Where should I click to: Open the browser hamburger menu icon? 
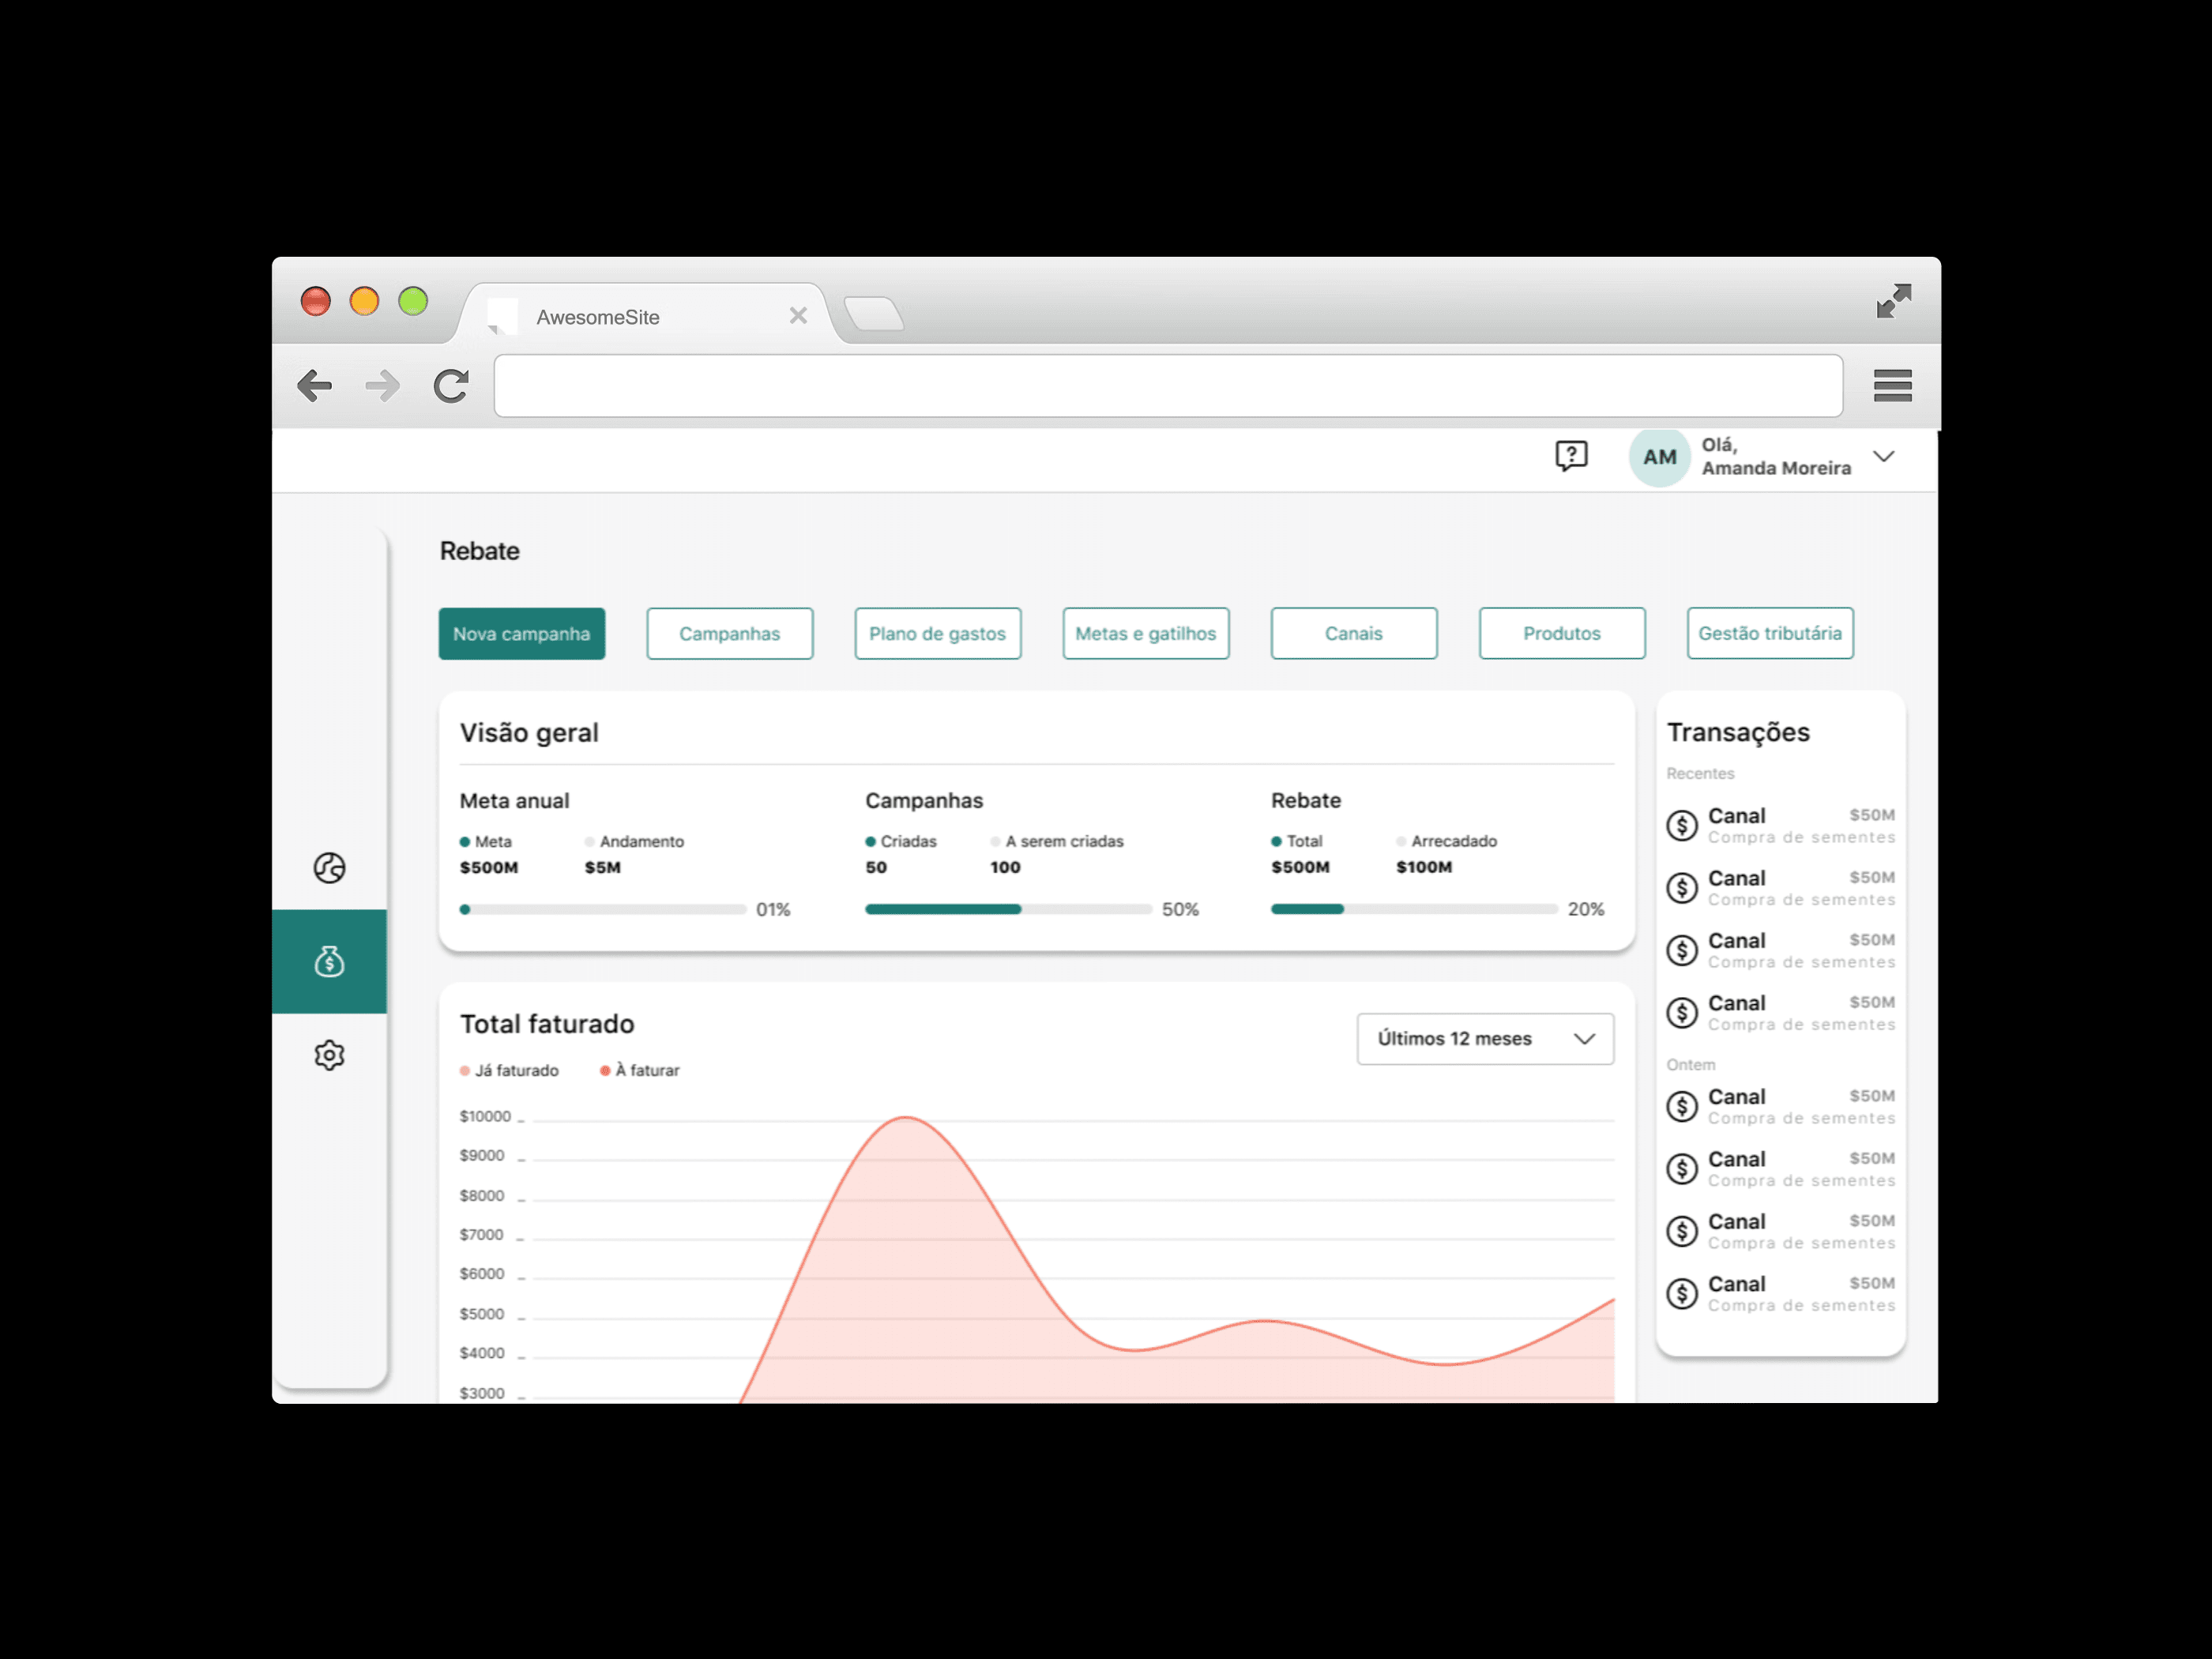[x=1892, y=386]
